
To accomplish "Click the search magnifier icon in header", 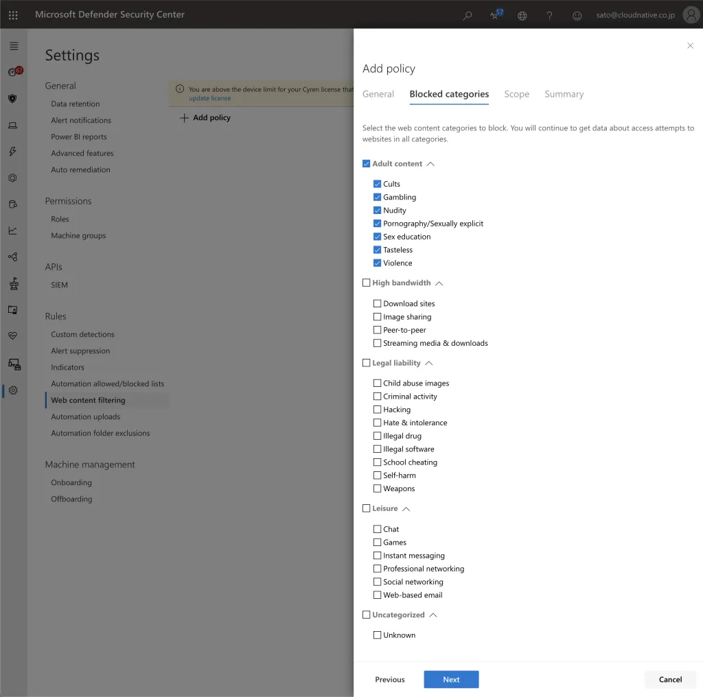I will click(468, 15).
